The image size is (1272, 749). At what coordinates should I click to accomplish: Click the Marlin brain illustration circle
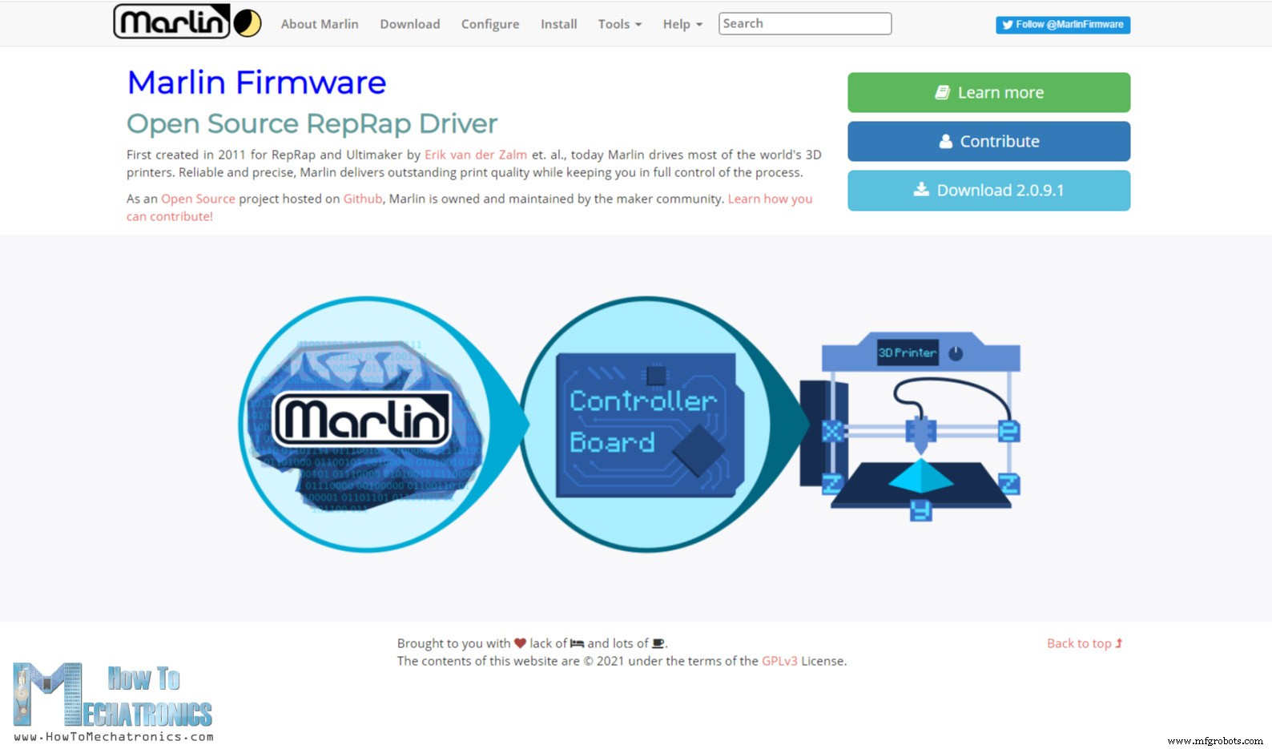(x=364, y=424)
